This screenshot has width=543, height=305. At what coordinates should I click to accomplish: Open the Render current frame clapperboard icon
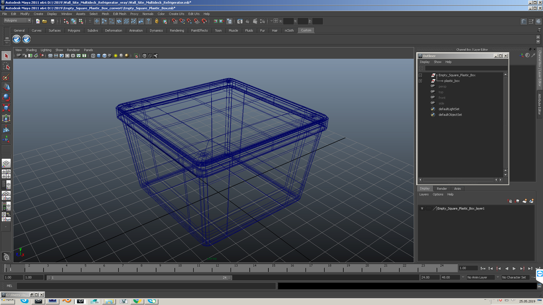point(247,21)
